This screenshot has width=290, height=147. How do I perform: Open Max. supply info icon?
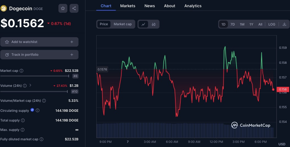click(x=23, y=130)
